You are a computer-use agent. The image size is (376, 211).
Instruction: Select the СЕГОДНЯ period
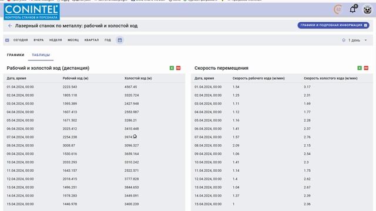point(21,40)
